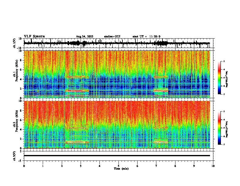Viewport: 240px width, 186px height.
Task: Click time axis tick label "3" at bottom
Action: point(81,166)
